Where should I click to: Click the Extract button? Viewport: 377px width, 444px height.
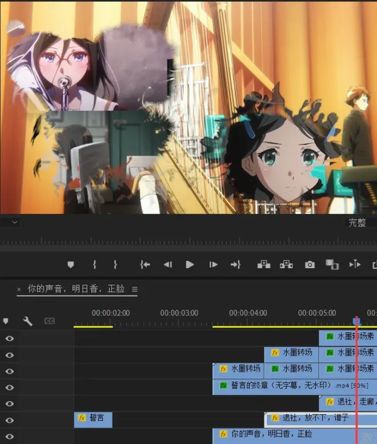pyautogui.click(x=286, y=264)
